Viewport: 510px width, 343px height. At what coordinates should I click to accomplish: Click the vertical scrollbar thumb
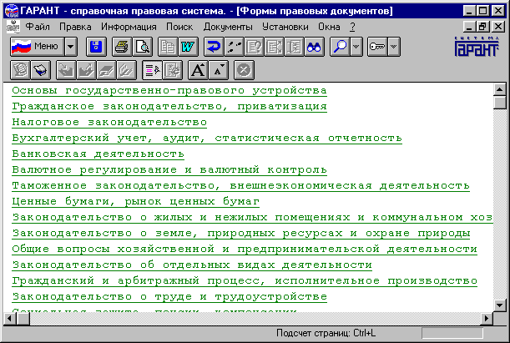(500, 103)
